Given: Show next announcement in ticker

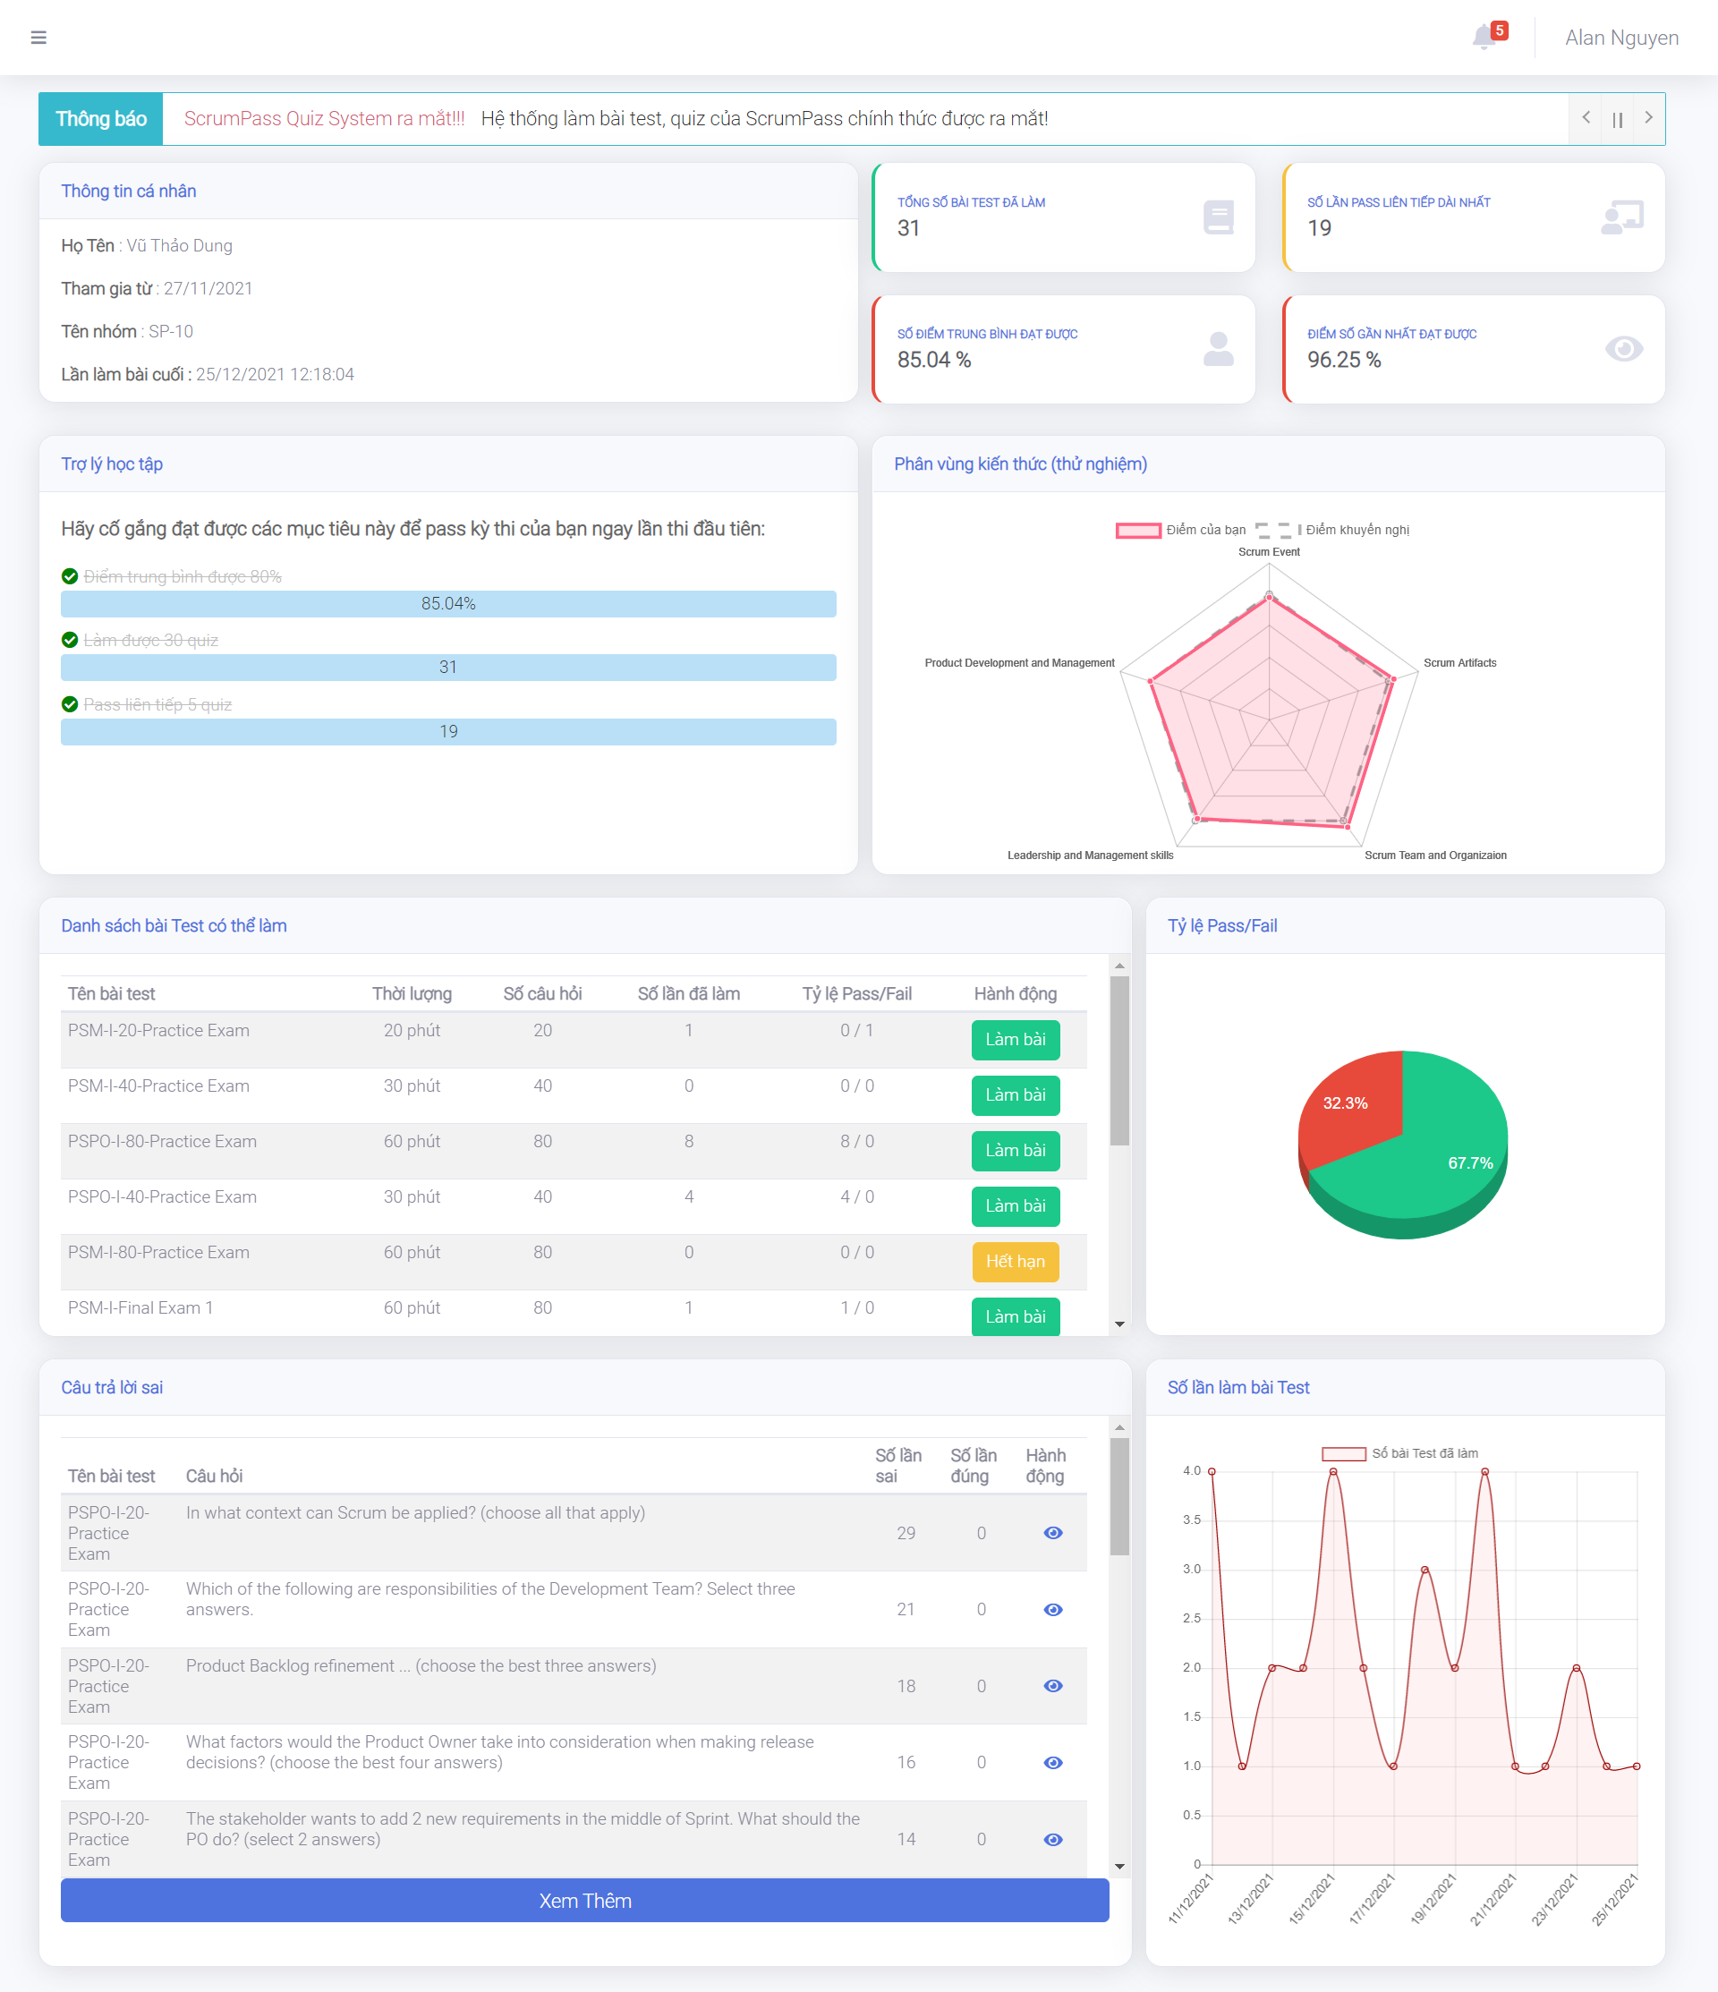Looking at the screenshot, I should [1648, 118].
